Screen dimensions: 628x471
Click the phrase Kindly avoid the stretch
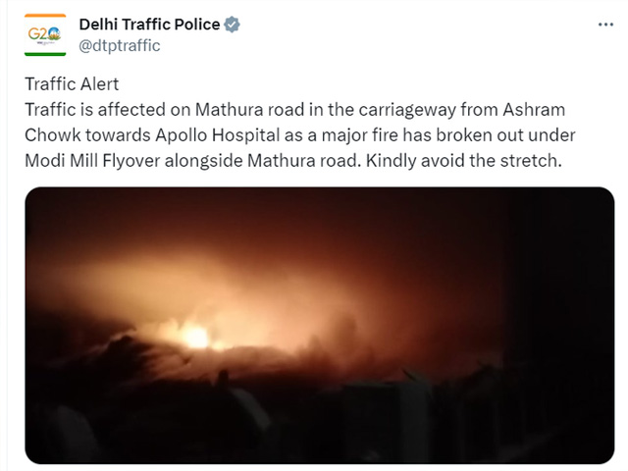(464, 161)
